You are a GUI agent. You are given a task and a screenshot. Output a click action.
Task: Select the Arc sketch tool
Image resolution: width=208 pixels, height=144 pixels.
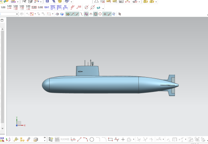click(x=86, y=140)
